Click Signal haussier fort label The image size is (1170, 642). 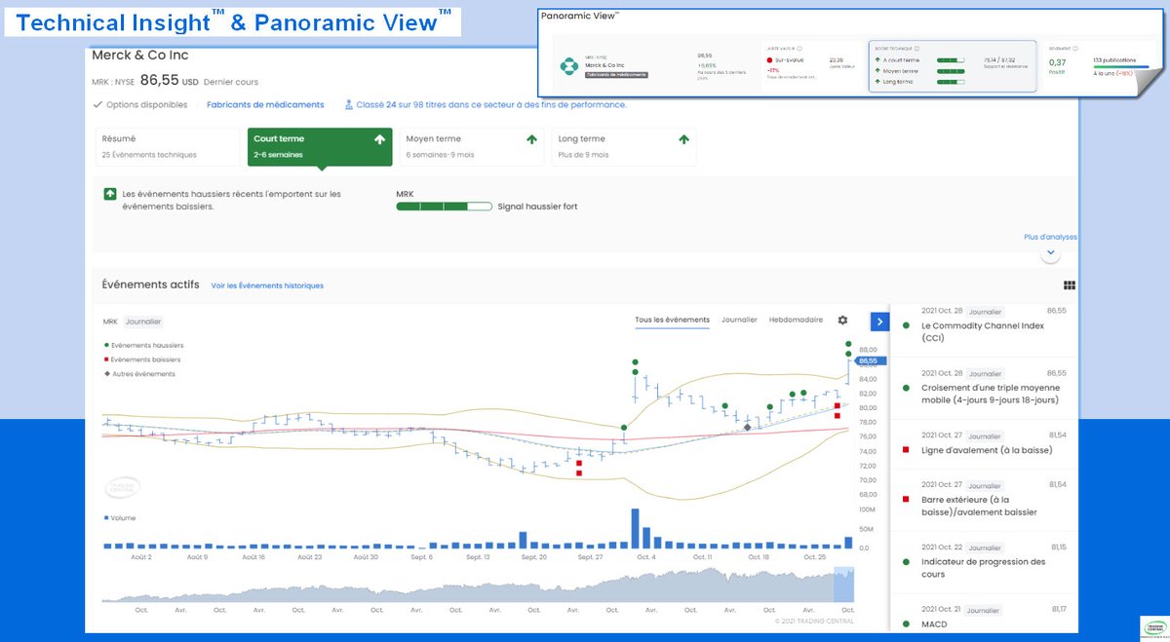pyautogui.click(x=537, y=207)
